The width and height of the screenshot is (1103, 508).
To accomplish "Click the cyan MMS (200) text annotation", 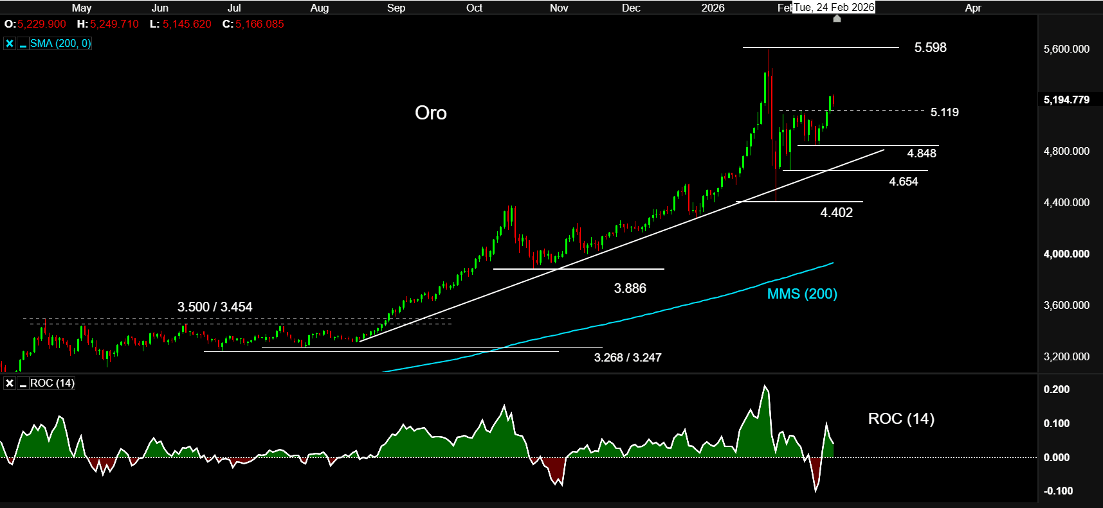I will tap(802, 294).
